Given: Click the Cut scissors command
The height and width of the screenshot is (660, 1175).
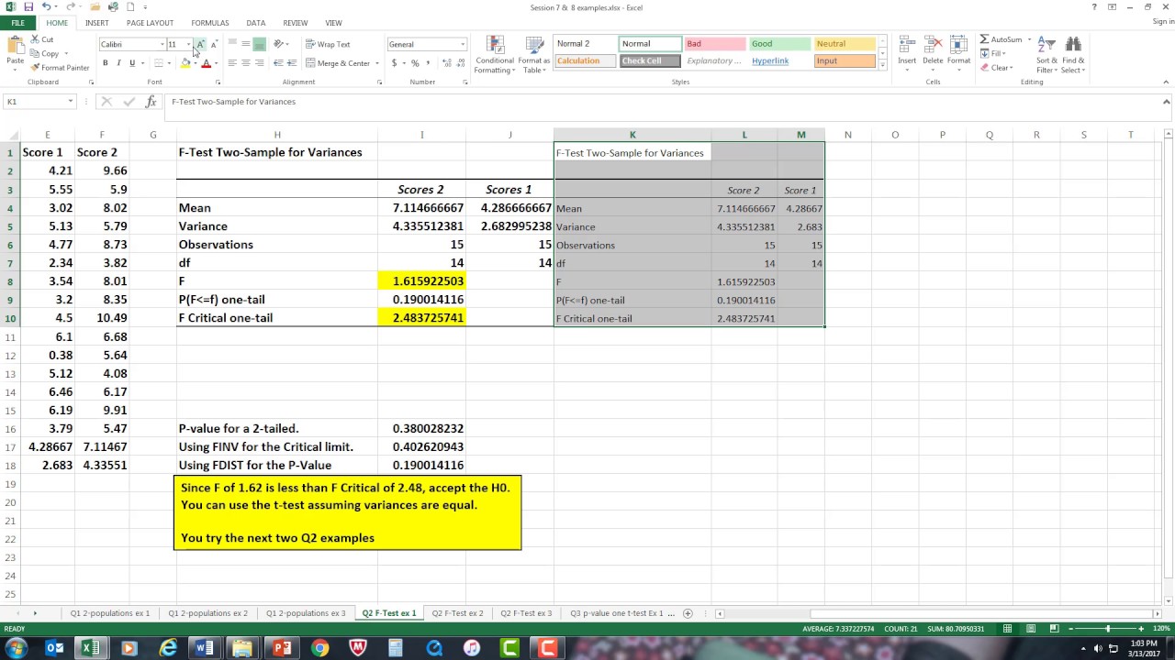Looking at the screenshot, I should pos(42,39).
